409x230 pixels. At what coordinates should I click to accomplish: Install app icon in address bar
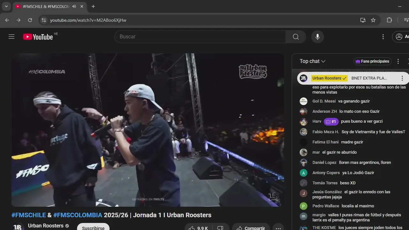tap(363, 20)
